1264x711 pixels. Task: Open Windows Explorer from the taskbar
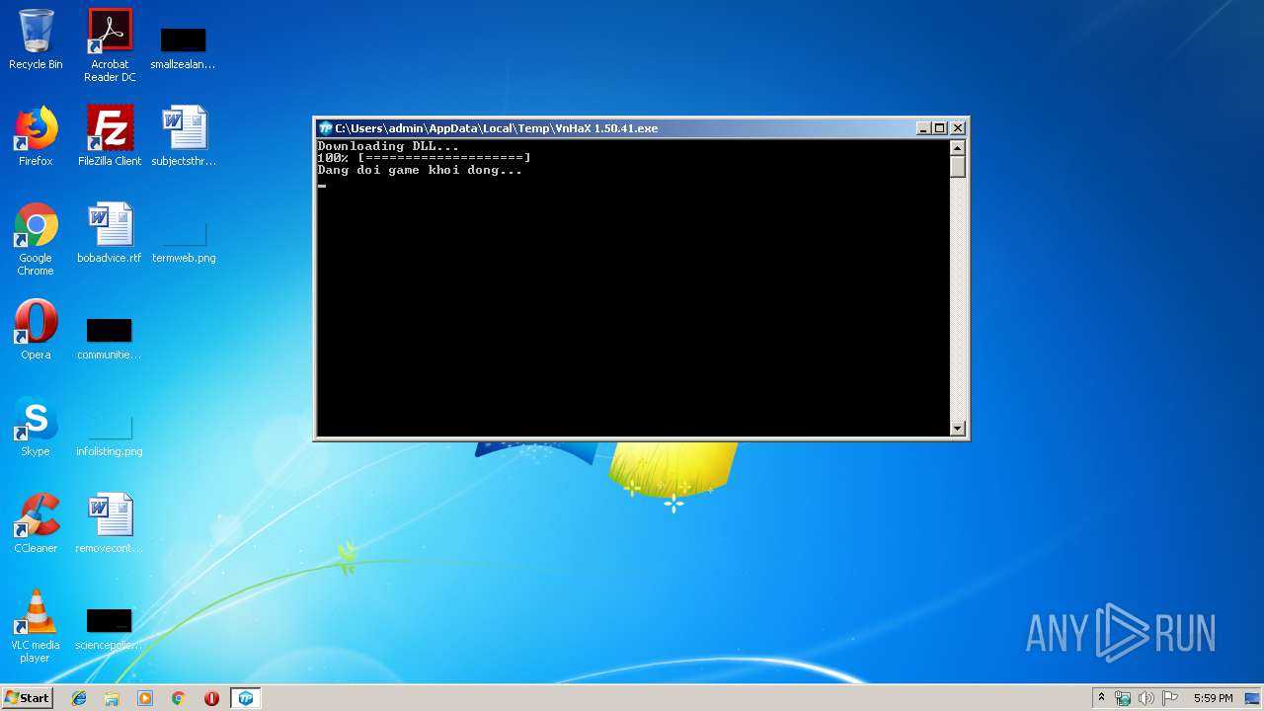(x=112, y=698)
